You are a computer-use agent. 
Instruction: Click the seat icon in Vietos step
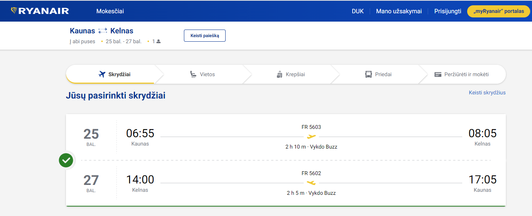[x=193, y=74]
